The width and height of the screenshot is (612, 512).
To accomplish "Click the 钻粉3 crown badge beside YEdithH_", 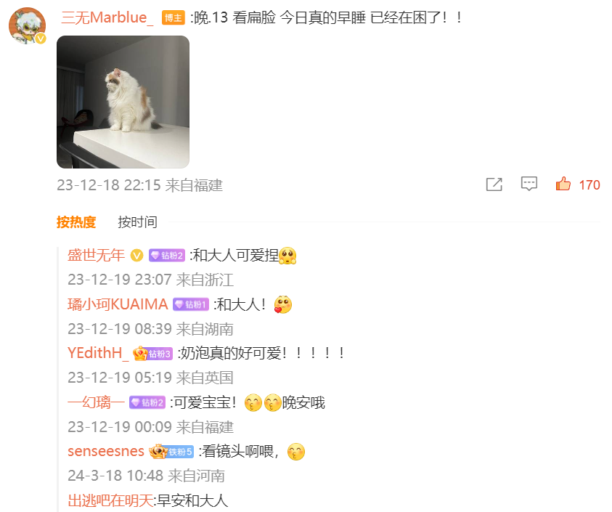I will click(152, 354).
